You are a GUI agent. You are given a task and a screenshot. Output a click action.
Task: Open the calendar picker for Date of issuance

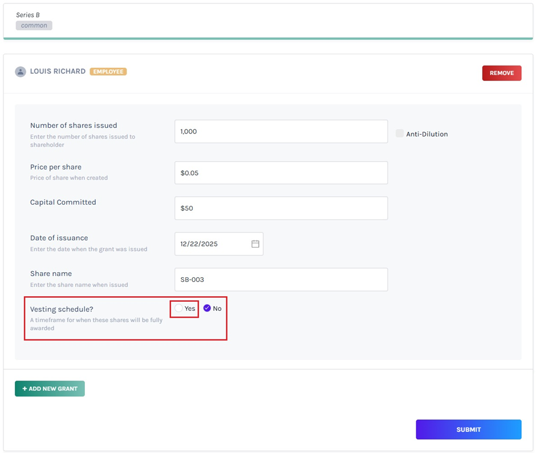click(255, 244)
